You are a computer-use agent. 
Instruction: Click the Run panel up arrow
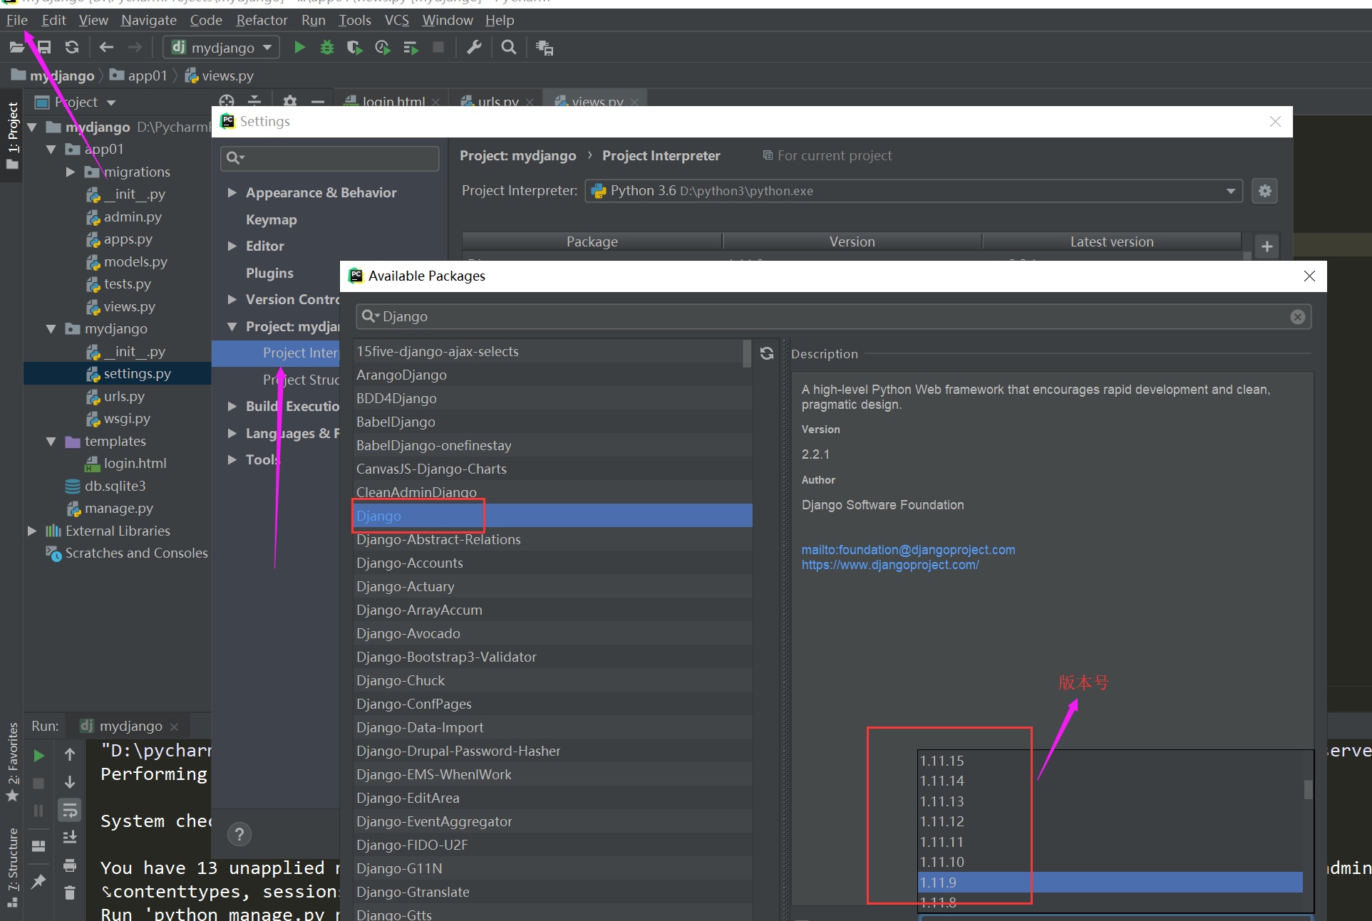(70, 754)
